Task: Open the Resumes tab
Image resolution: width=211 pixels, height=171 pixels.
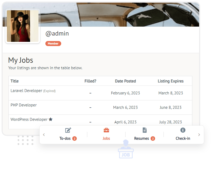Action: [142, 138]
